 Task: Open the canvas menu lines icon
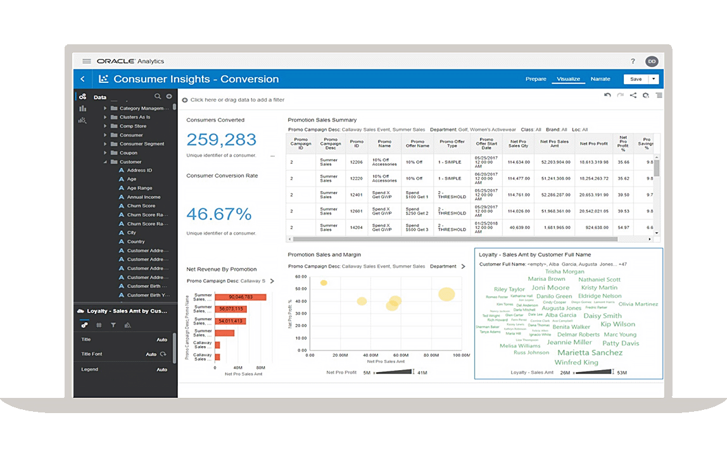pos(659,96)
